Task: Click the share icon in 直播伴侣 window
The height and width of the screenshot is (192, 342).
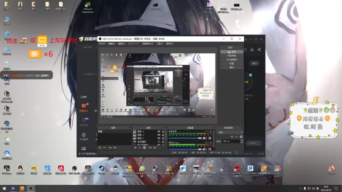Action: click(x=259, y=49)
